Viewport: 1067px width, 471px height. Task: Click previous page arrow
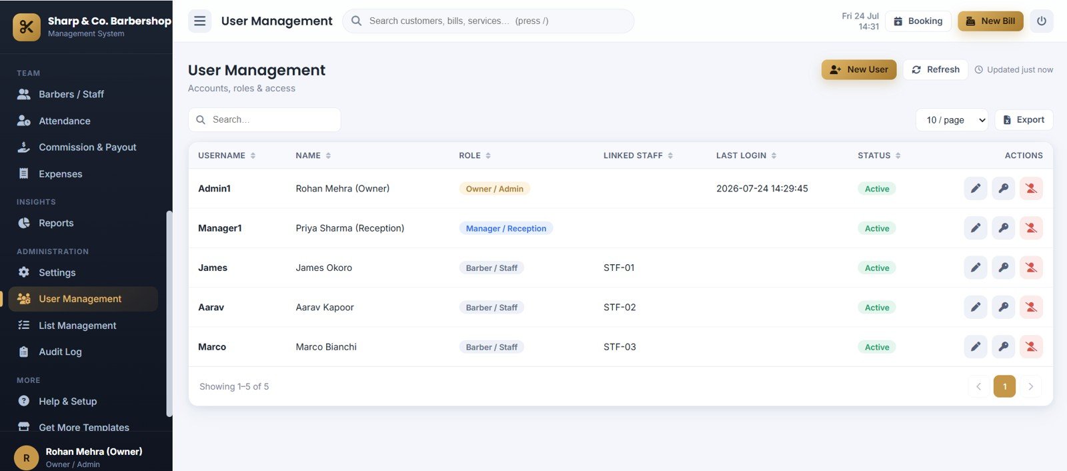click(978, 386)
